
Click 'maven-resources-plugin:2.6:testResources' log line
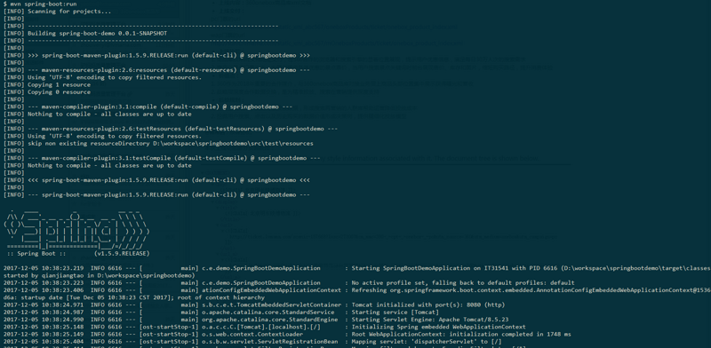tap(170, 129)
